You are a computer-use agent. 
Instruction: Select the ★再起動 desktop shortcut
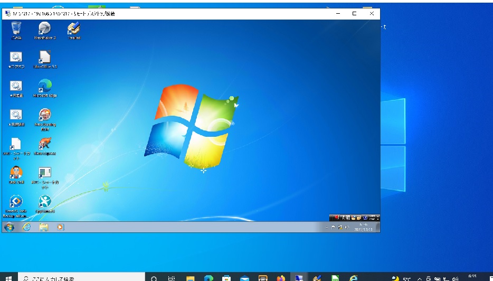[16, 88]
